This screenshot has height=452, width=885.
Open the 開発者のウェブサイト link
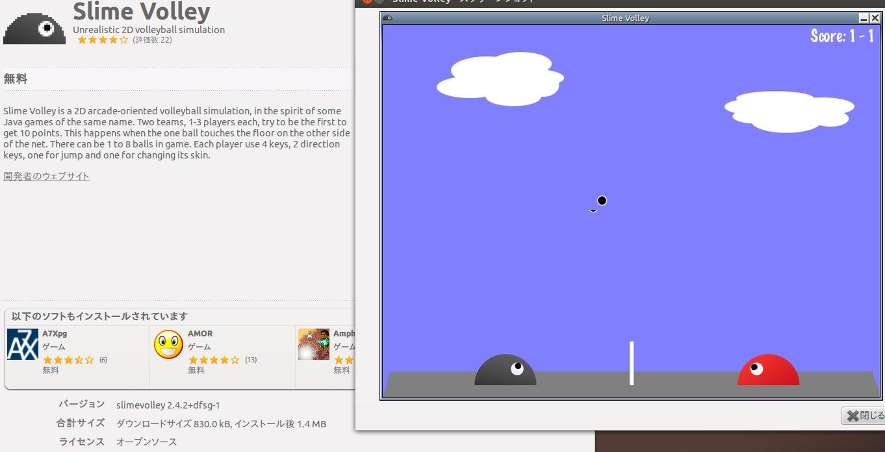46,177
